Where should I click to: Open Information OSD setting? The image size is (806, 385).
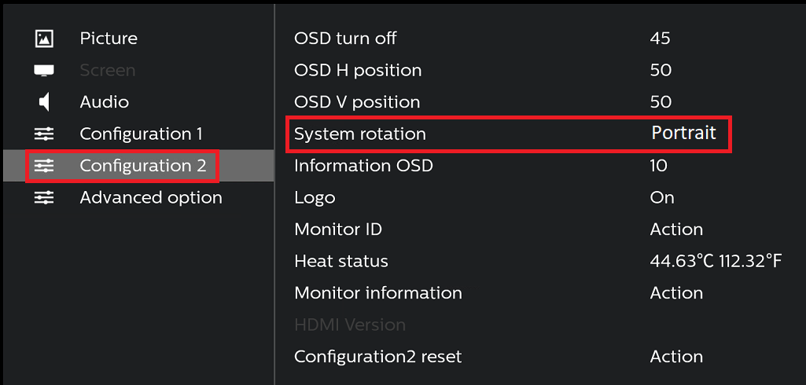pos(363,166)
